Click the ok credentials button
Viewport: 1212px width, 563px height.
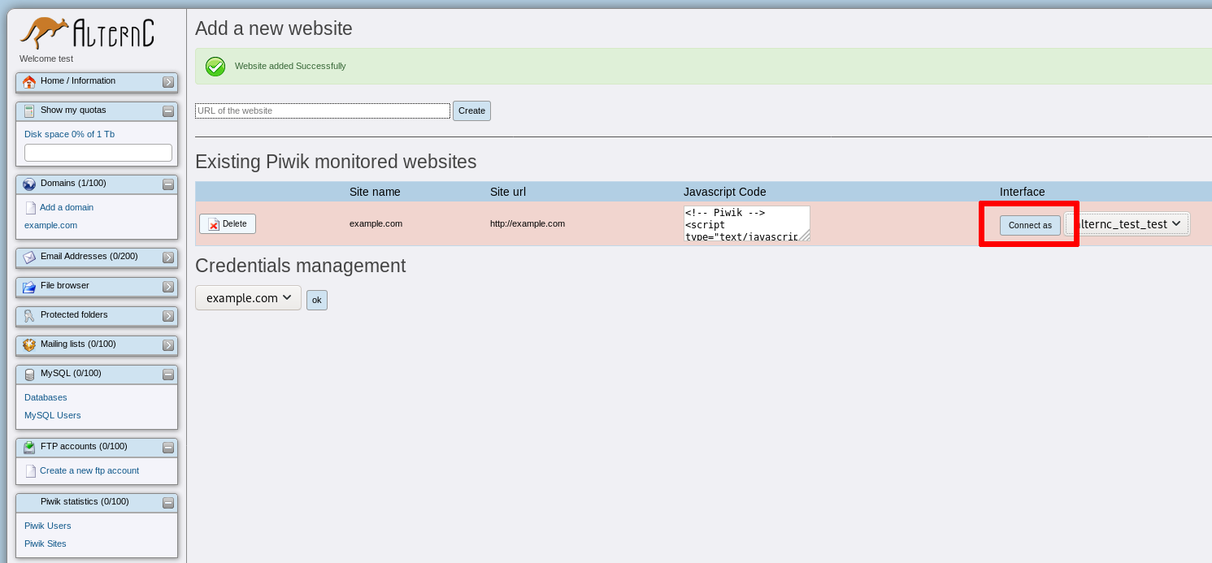(x=317, y=300)
